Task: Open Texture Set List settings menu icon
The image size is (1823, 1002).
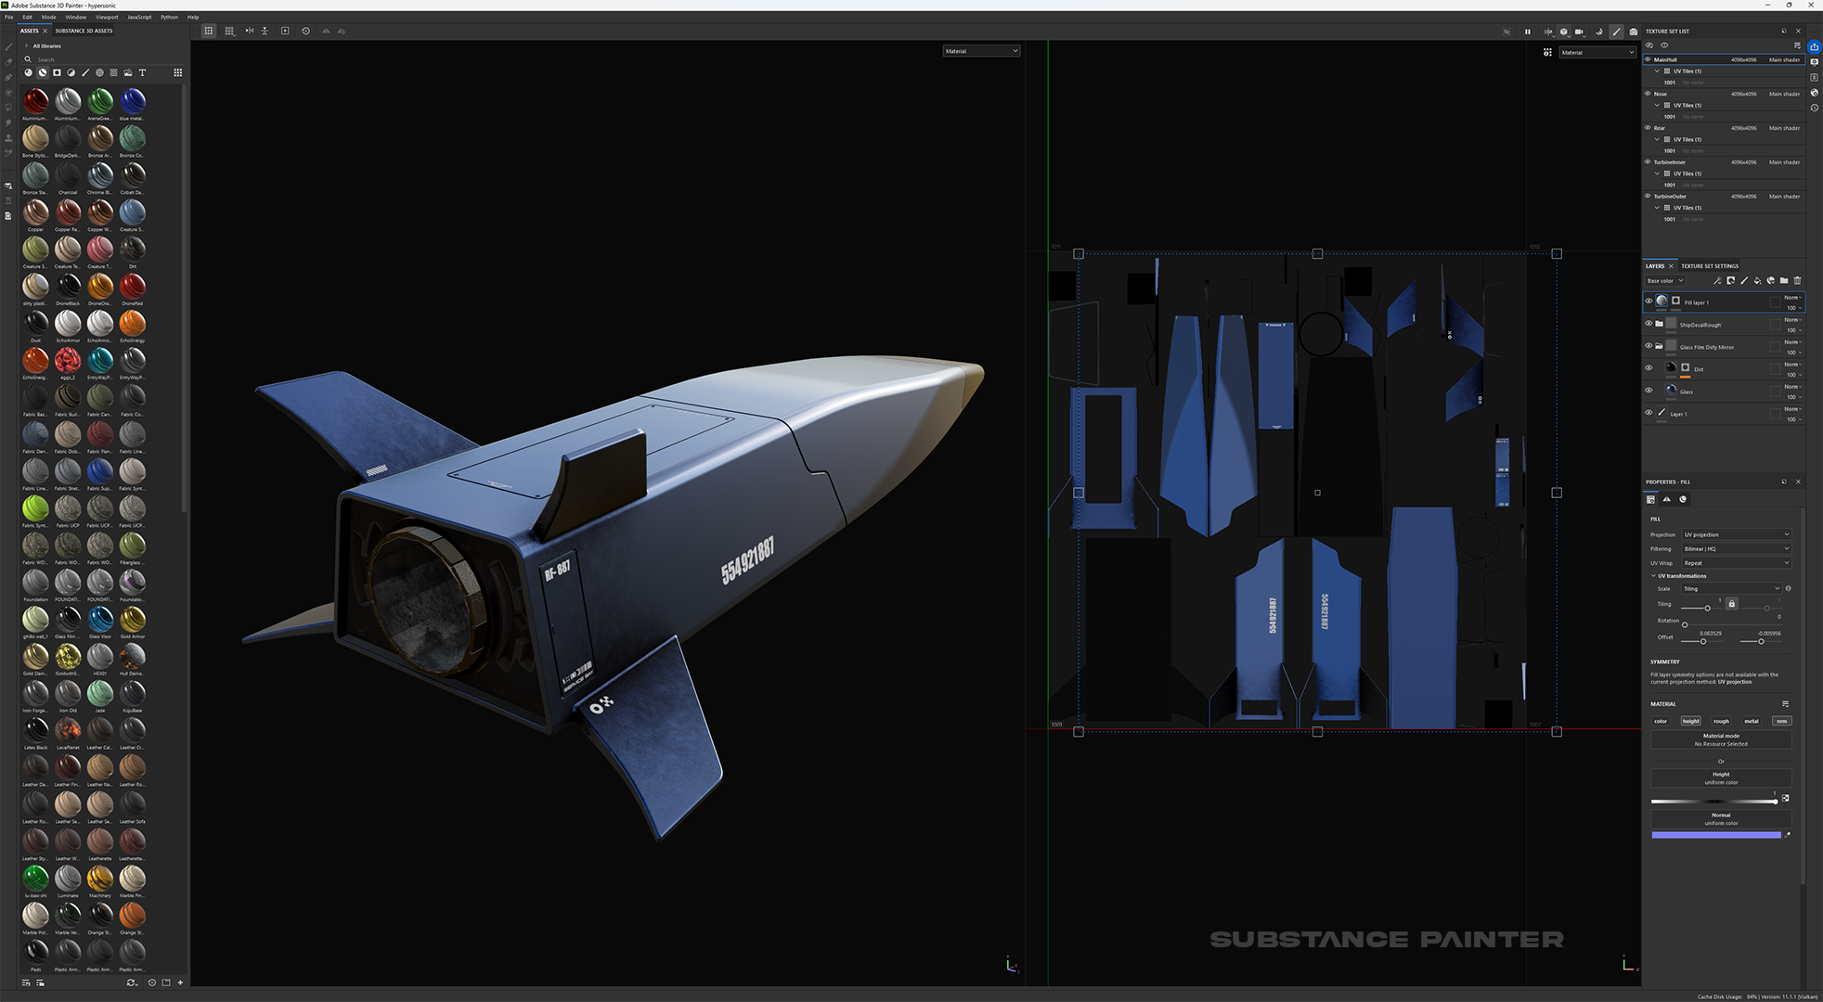Action: coord(1797,45)
